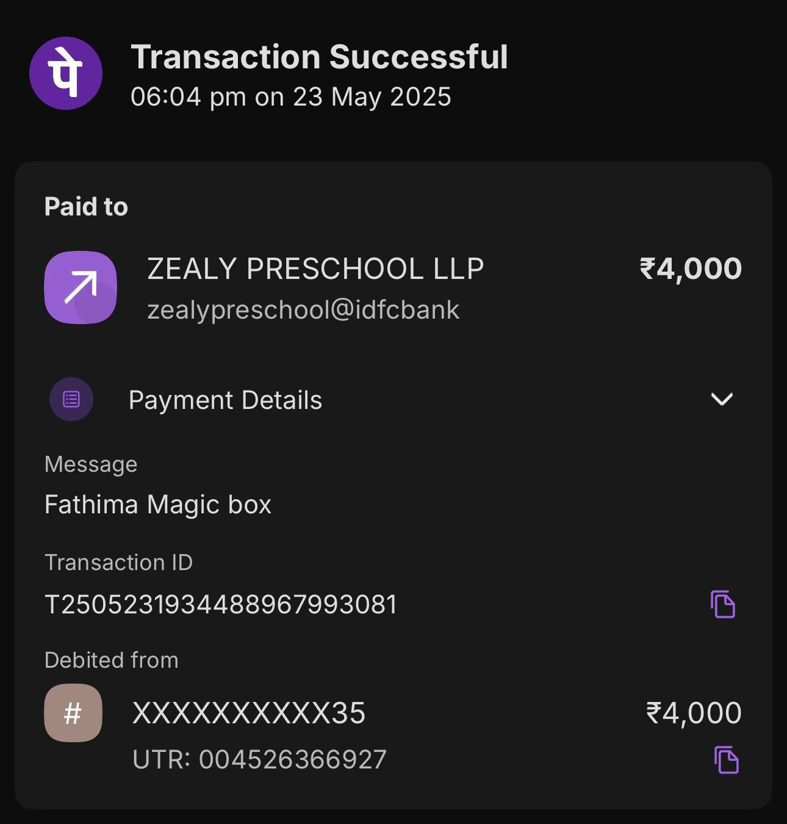This screenshot has height=824, width=787.
Task: Click the Transaction Successful title
Action: [319, 57]
